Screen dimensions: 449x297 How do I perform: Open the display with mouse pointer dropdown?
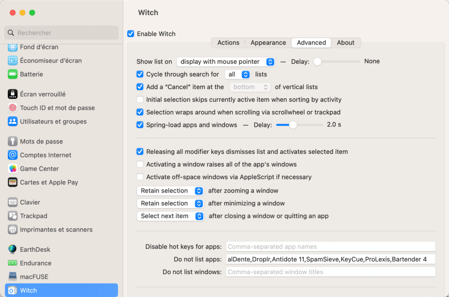pyautogui.click(x=225, y=62)
